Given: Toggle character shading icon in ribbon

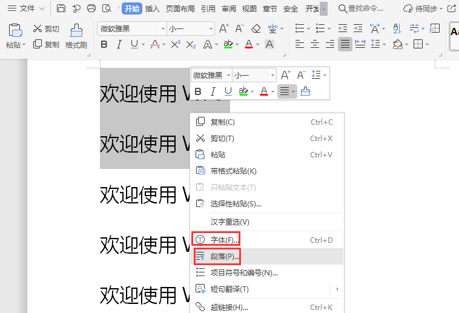Looking at the screenshot, I should tap(269, 45).
